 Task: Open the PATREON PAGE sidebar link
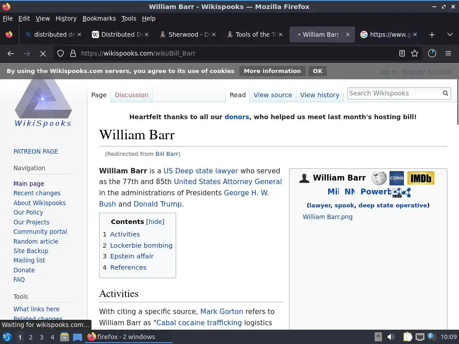36,151
